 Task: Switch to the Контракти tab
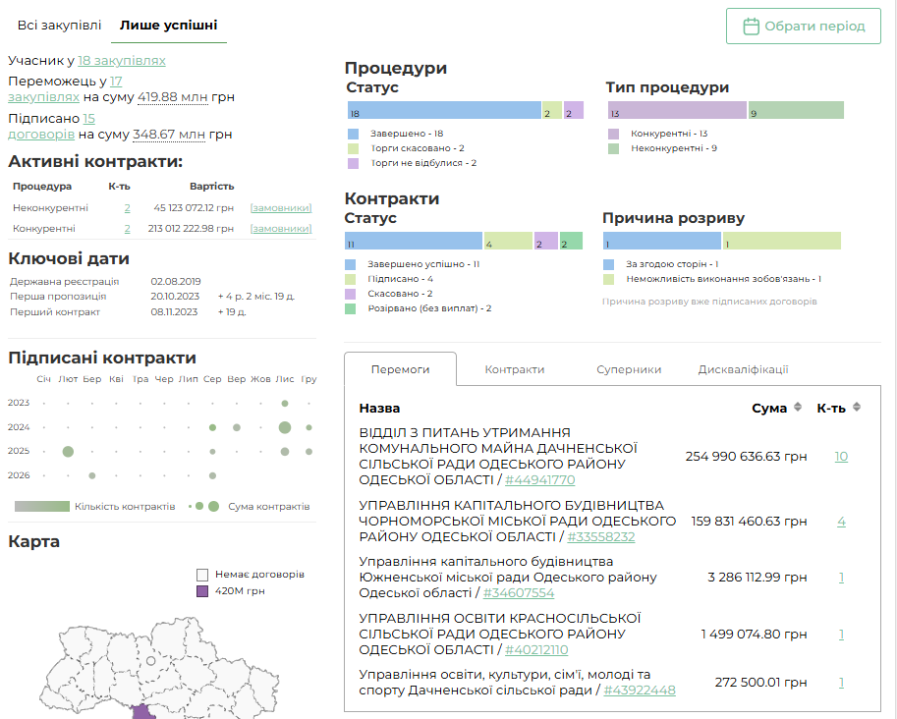point(515,369)
